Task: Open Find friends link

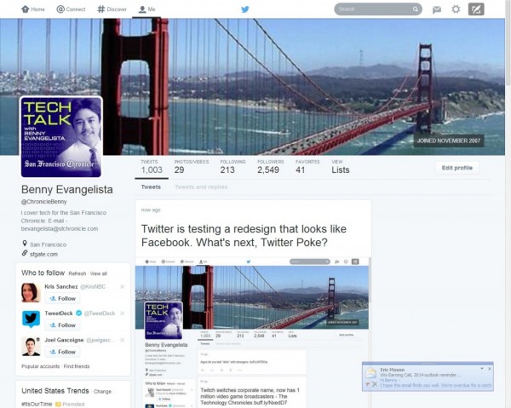Action: pos(77,366)
